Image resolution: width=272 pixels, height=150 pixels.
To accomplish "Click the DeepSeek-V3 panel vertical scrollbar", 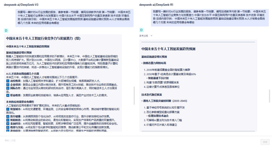I will click(134, 96).
